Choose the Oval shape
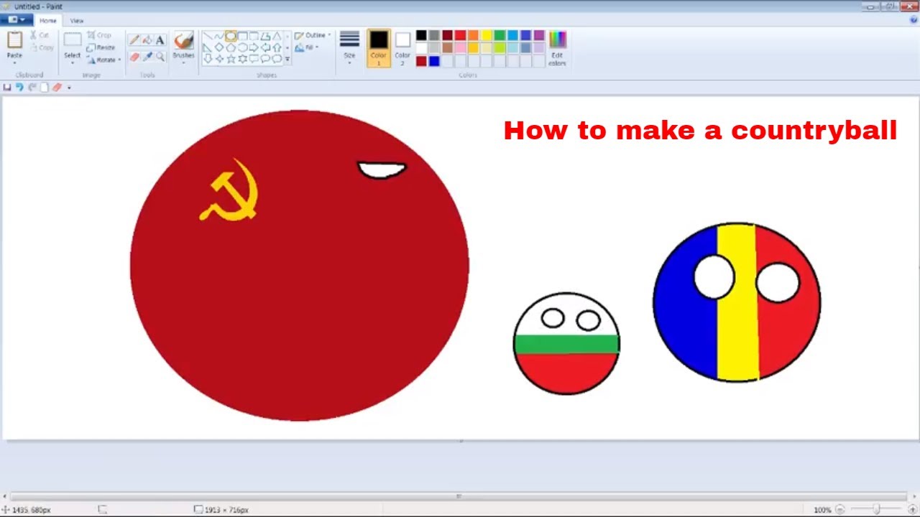The height and width of the screenshot is (517, 920). coord(231,36)
